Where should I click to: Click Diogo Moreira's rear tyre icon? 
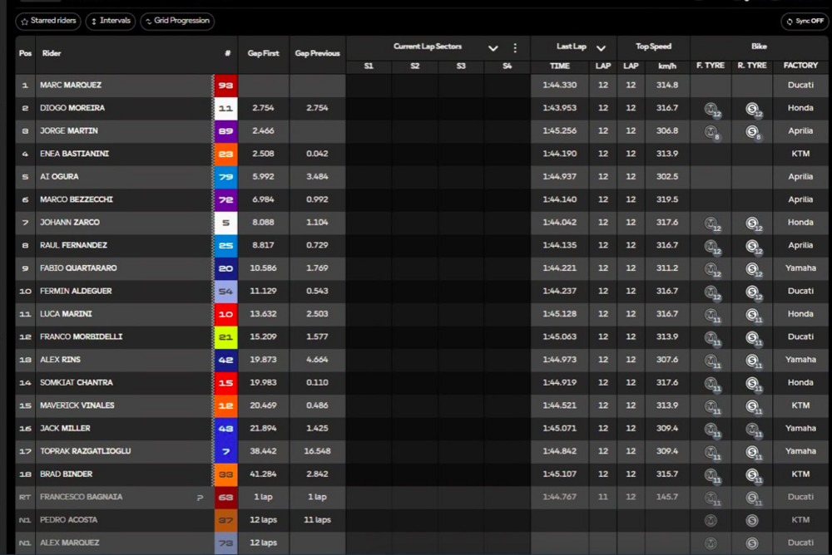[752, 109]
